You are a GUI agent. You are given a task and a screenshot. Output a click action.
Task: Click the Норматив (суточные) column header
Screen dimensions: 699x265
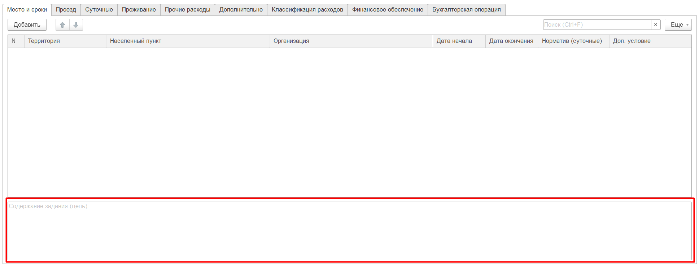(x=573, y=41)
